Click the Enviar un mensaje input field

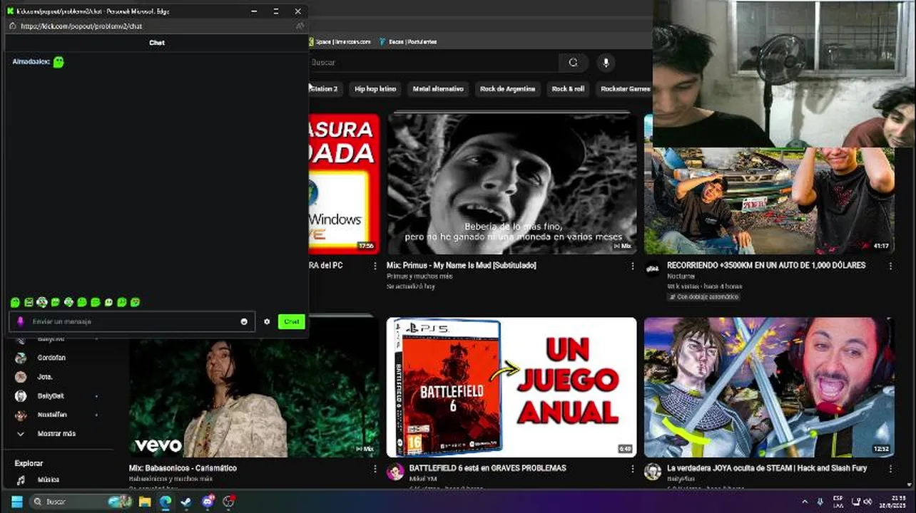(132, 321)
